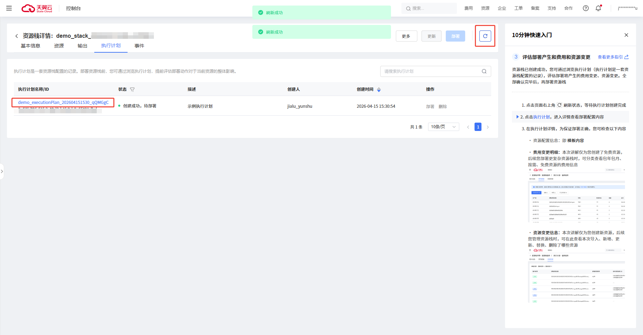Click the 示例执行计划 description cell
The image size is (643, 335).
click(200, 106)
